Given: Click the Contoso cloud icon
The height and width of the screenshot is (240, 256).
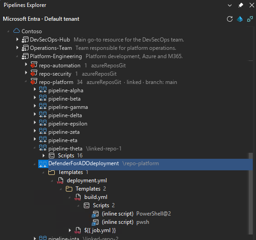Looking at the screenshot, I should point(17,31).
